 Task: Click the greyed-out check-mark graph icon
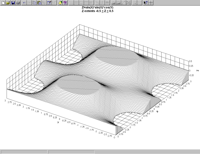[54, 3]
